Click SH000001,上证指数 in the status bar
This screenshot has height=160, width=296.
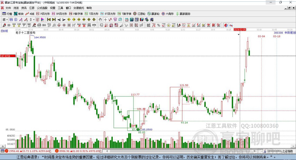point(280,151)
